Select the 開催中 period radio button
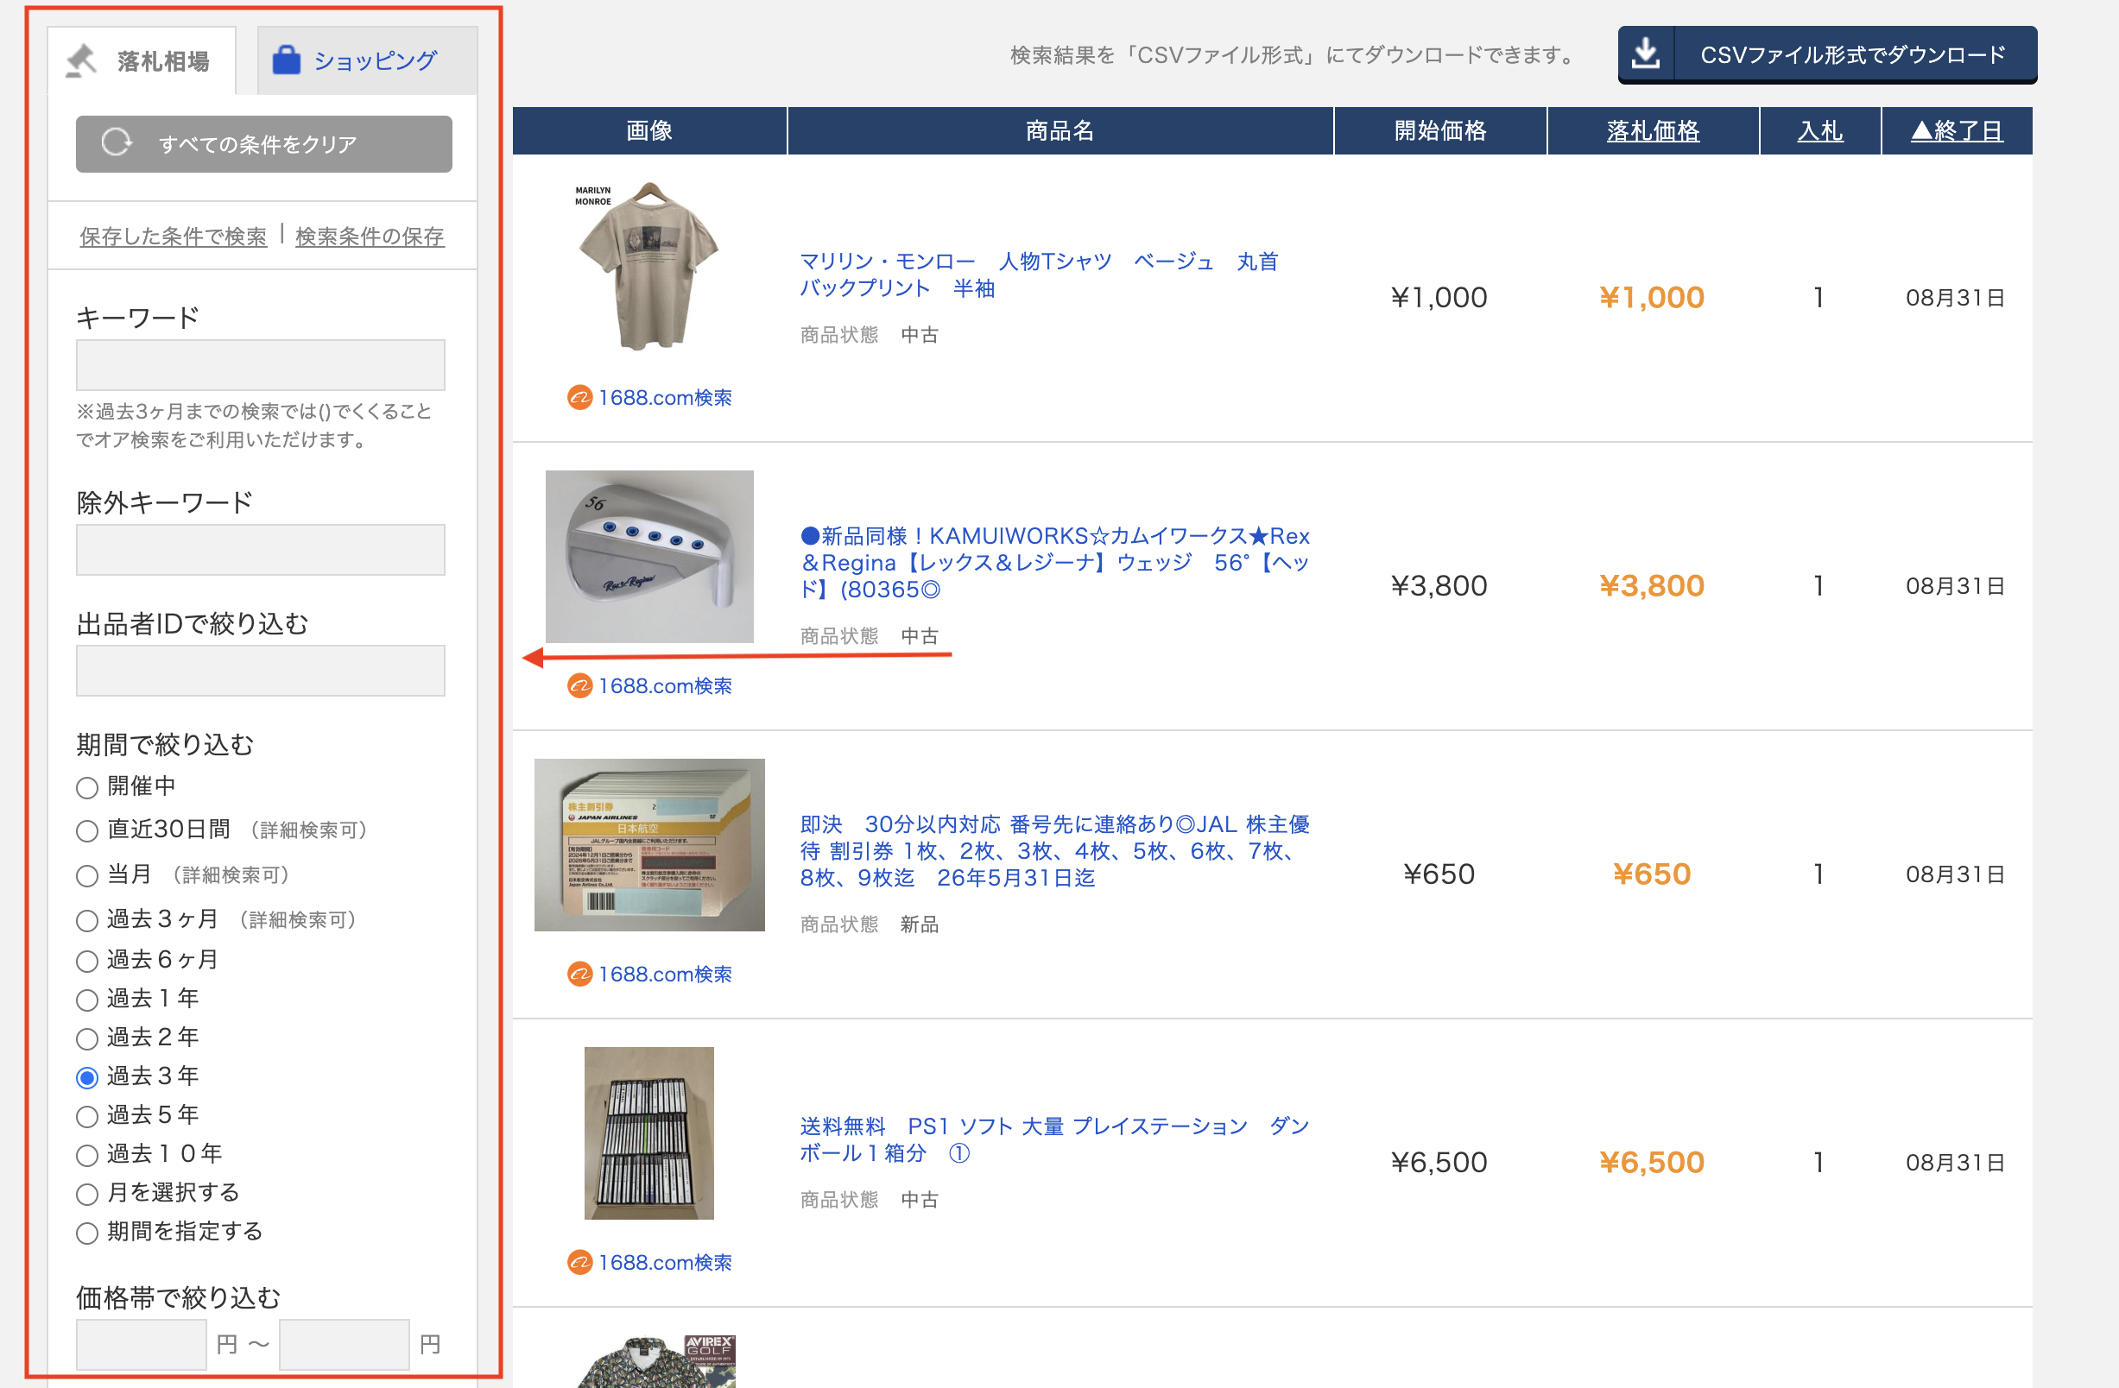Image resolution: width=2119 pixels, height=1388 pixels. 87,787
